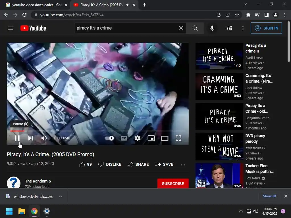The height and width of the screenshot is (218, 291).
Task: Mute the tab via its speaker icon
Action: click(128, 5)
